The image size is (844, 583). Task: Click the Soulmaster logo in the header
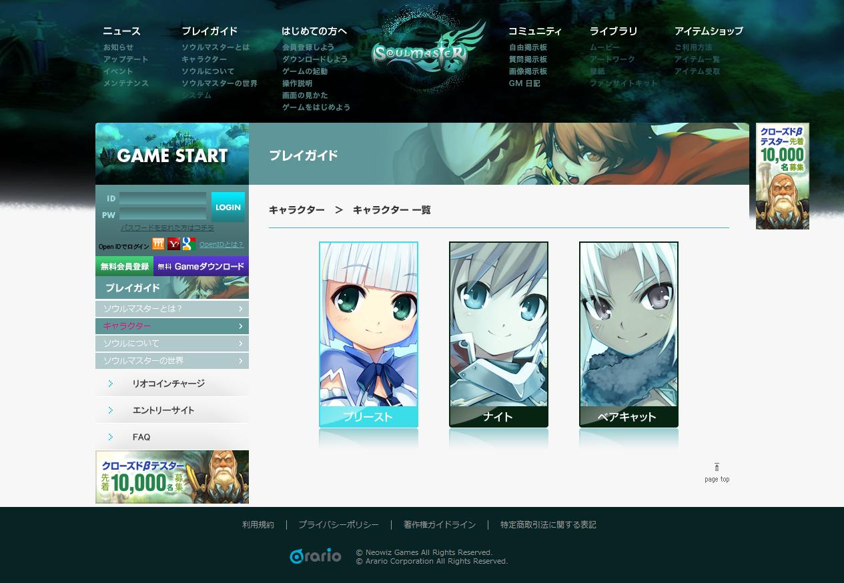[x=428, y=51]
